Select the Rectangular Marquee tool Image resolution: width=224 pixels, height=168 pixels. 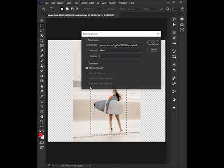[42, 25]
